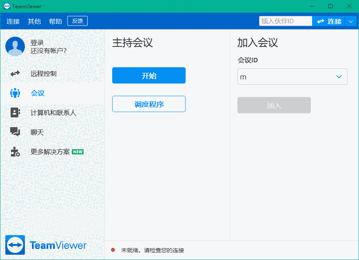
Task: Open the 其他 menu
Action: (x=34, y=21)
